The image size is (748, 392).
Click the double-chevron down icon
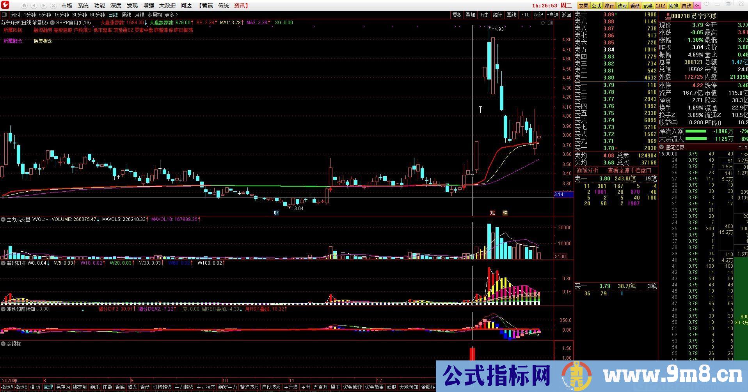point(53,5)
